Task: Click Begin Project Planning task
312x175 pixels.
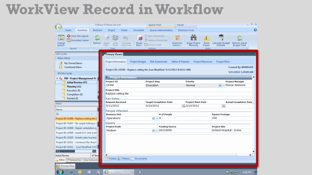Action: [x=193, y=40]
